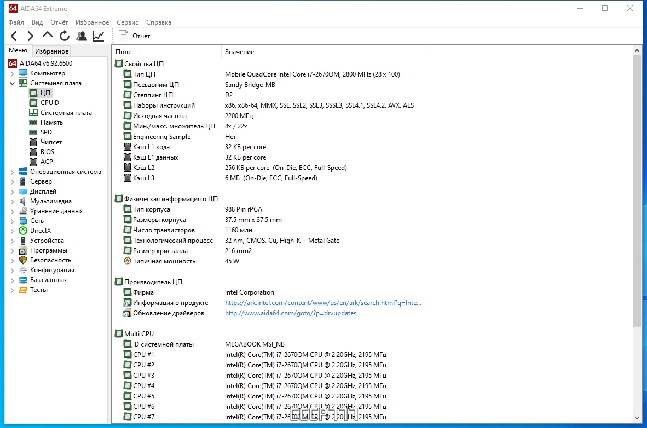Open the aida64.com driver updates link
This screenshot has width=647, height=428.
coord(291,313)
